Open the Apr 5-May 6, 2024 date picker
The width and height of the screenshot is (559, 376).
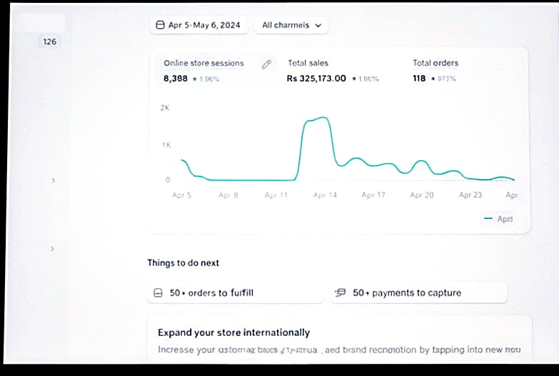pos(199,25)
